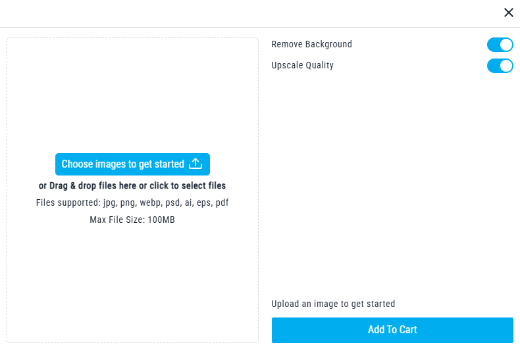Screen dimensions: 520x351
Task: Click the Upscale Quality label
Action: (x=302, y=66)
